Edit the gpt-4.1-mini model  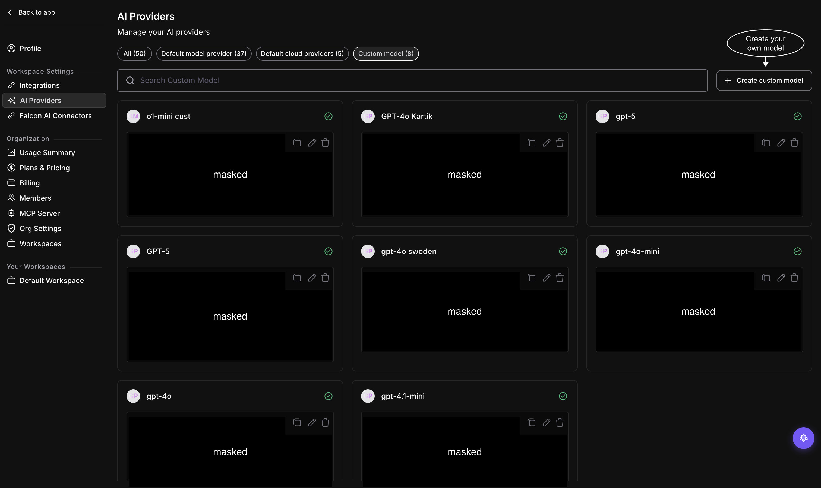click(x=546, y=423)
